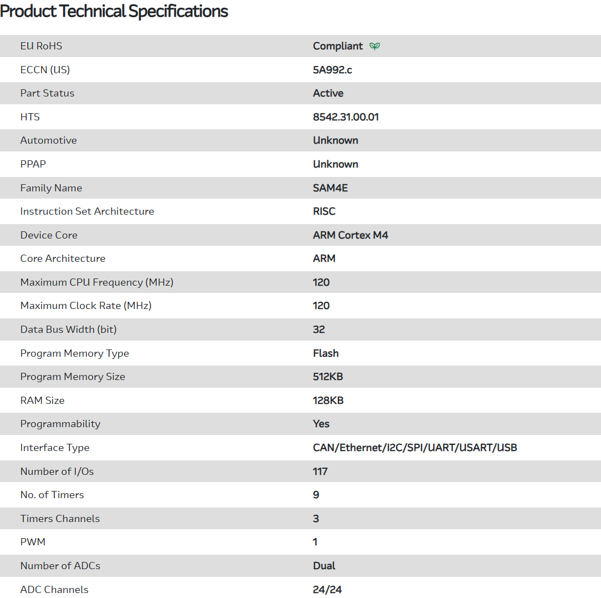The image size is (601, 598).
Task: Click the ARM Cortex M4 device core value
Action: 350,235
